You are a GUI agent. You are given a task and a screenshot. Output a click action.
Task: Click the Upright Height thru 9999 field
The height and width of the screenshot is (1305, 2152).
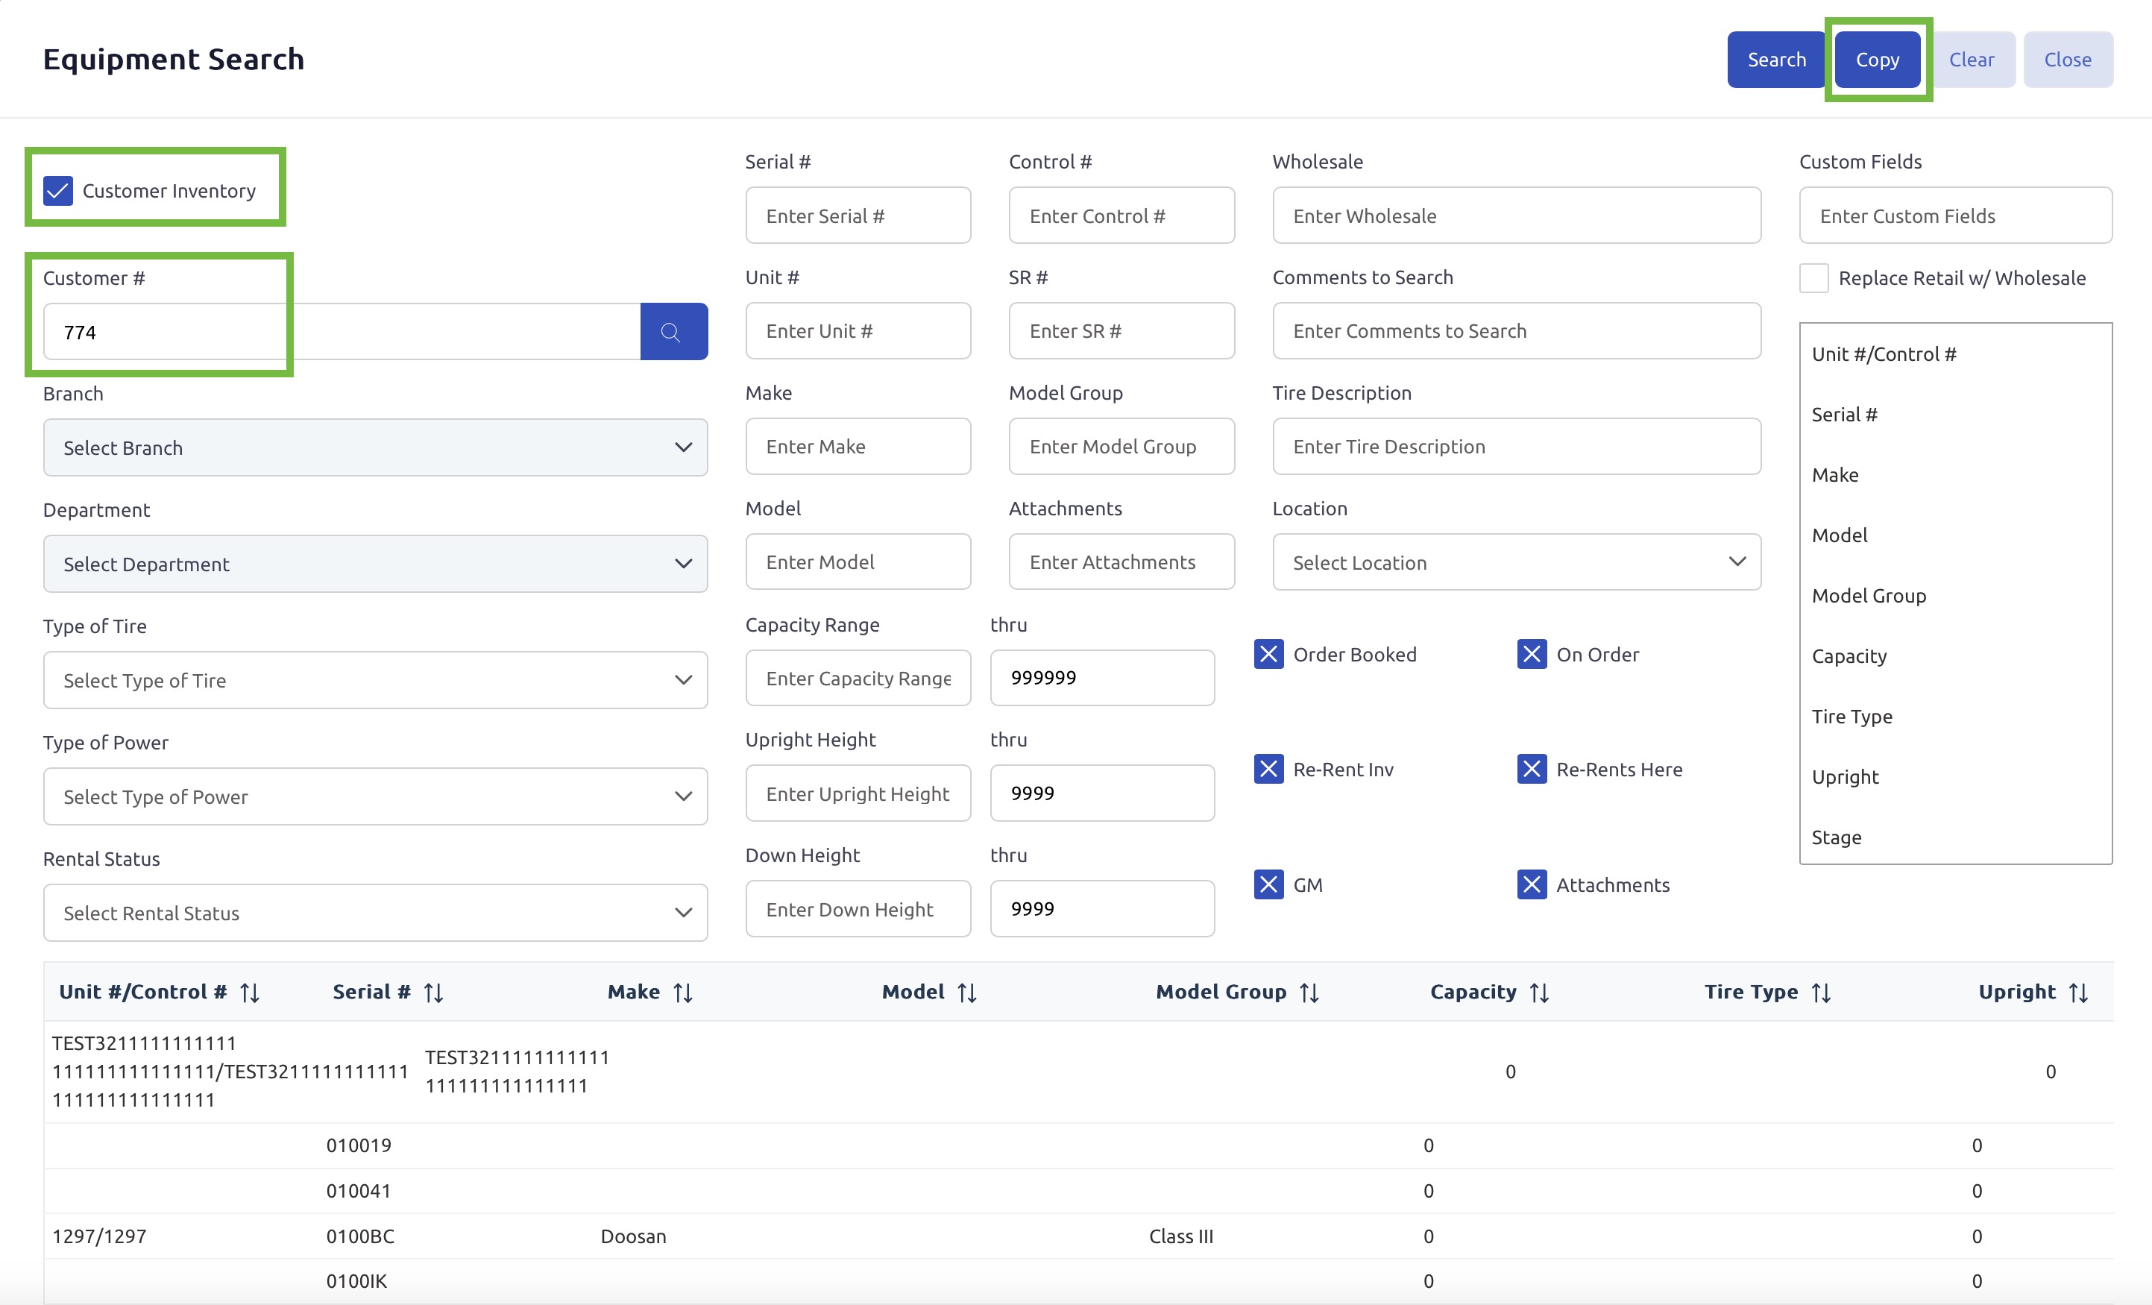(x=1101, y=793)
